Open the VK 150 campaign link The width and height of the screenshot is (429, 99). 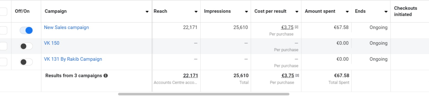coord(52,43)
